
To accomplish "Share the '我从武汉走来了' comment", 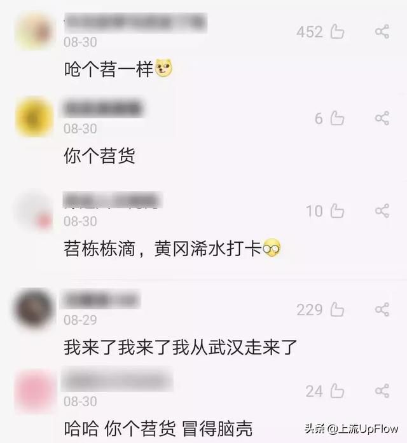I will [x=382, y=310].
